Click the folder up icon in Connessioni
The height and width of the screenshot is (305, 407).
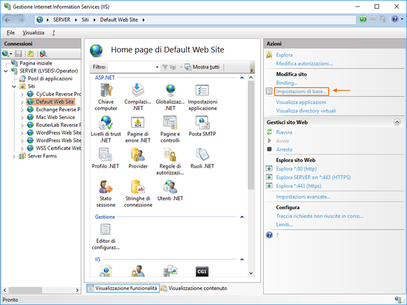pos(30,54)
